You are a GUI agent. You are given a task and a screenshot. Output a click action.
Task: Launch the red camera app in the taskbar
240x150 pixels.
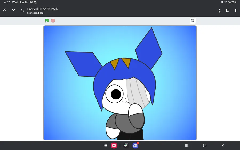click(114, 145)
